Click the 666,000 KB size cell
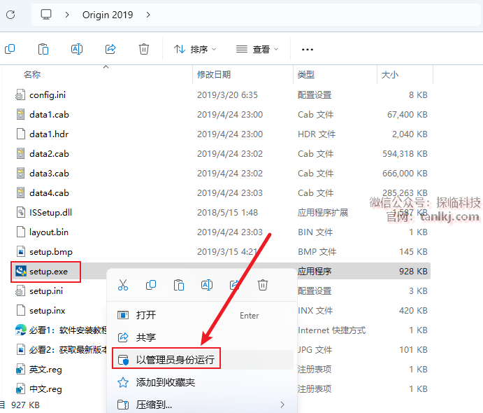The width and height of the screenshot is (483, 413). (x=405, y=174)
